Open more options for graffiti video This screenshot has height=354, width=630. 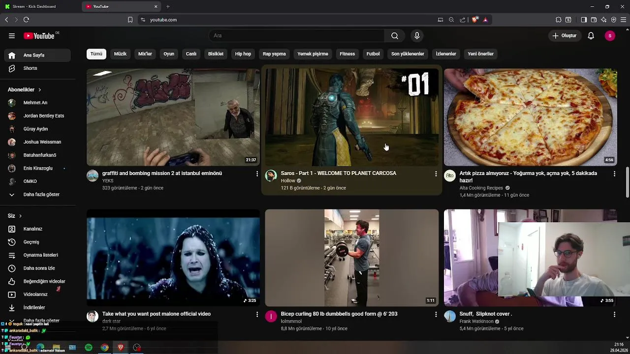[x=257, y=174]
